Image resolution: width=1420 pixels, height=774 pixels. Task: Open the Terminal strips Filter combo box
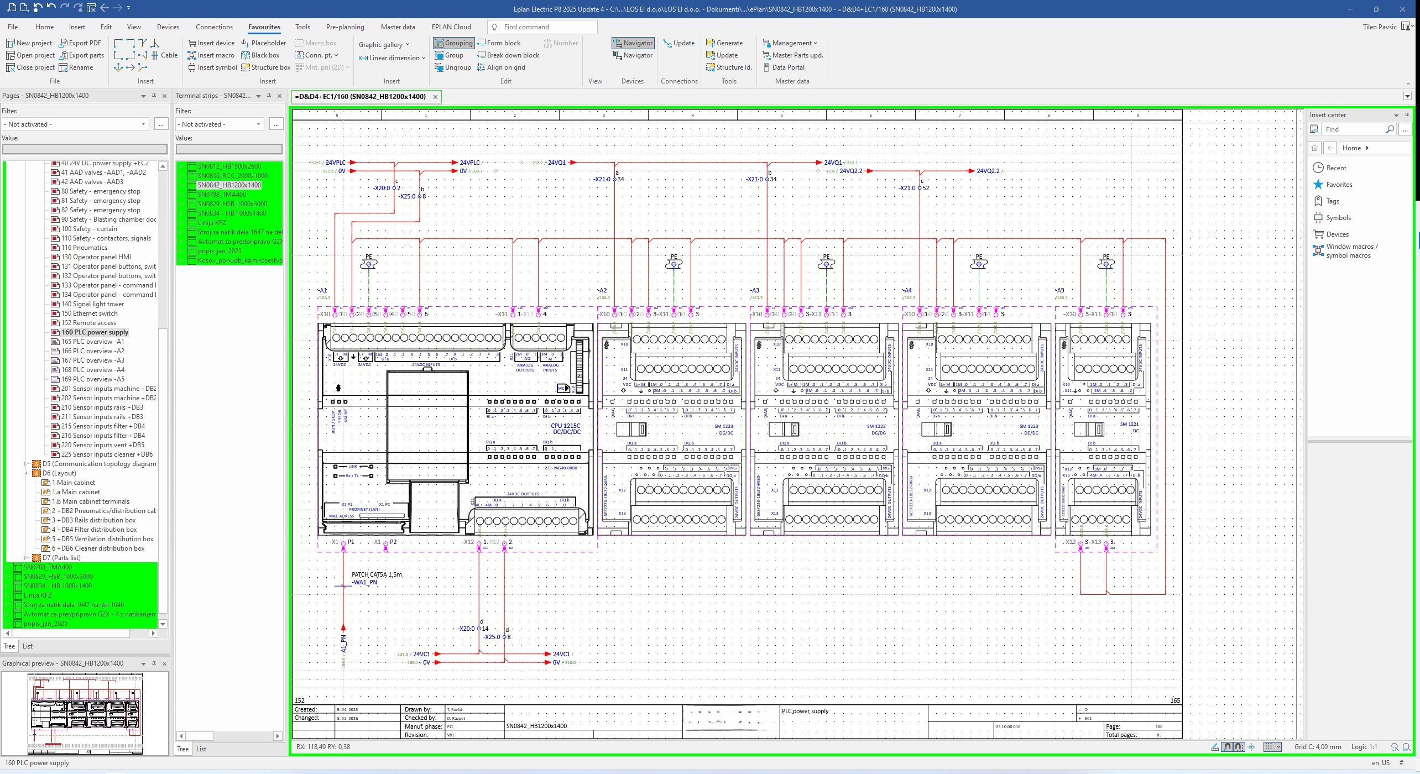point(220,124)
